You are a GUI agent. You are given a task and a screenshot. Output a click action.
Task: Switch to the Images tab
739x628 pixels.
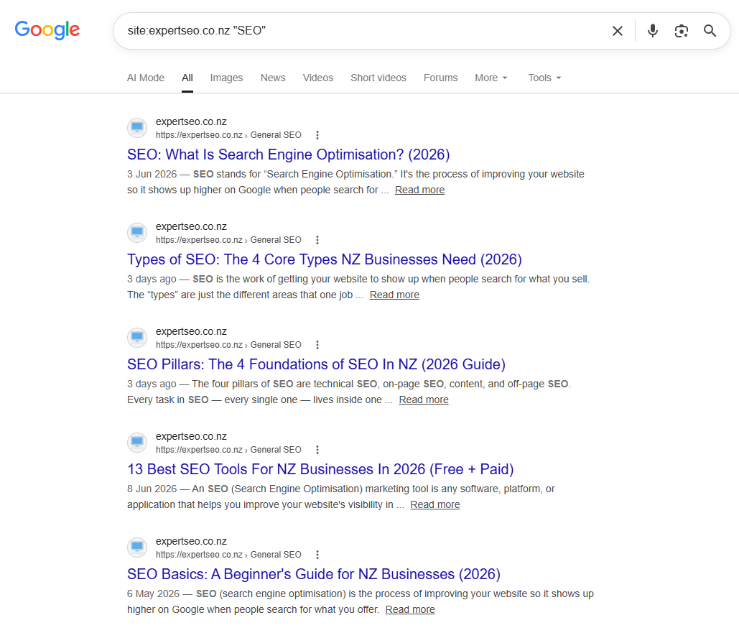click(x=226, y=78)
